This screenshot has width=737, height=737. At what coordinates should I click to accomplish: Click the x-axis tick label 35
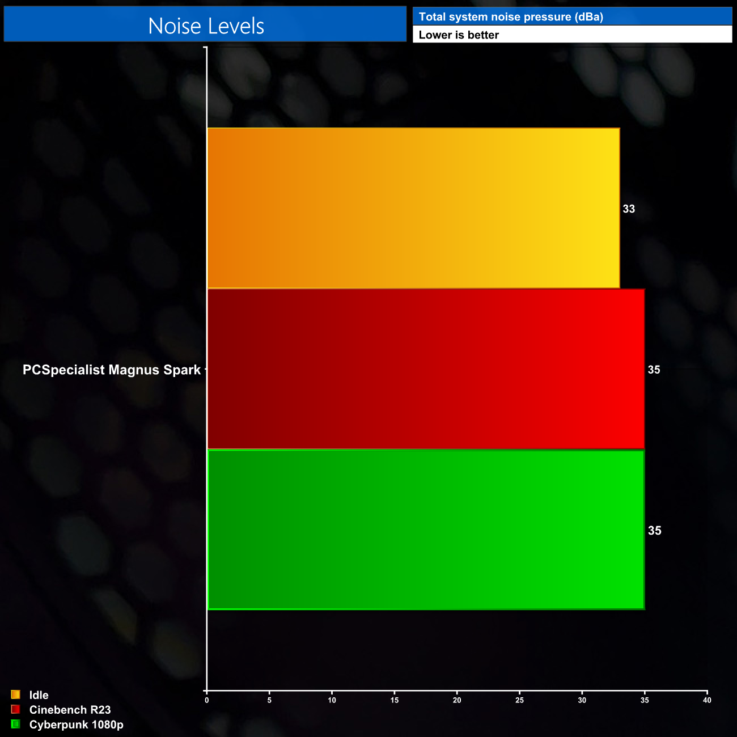pos(645,700)
